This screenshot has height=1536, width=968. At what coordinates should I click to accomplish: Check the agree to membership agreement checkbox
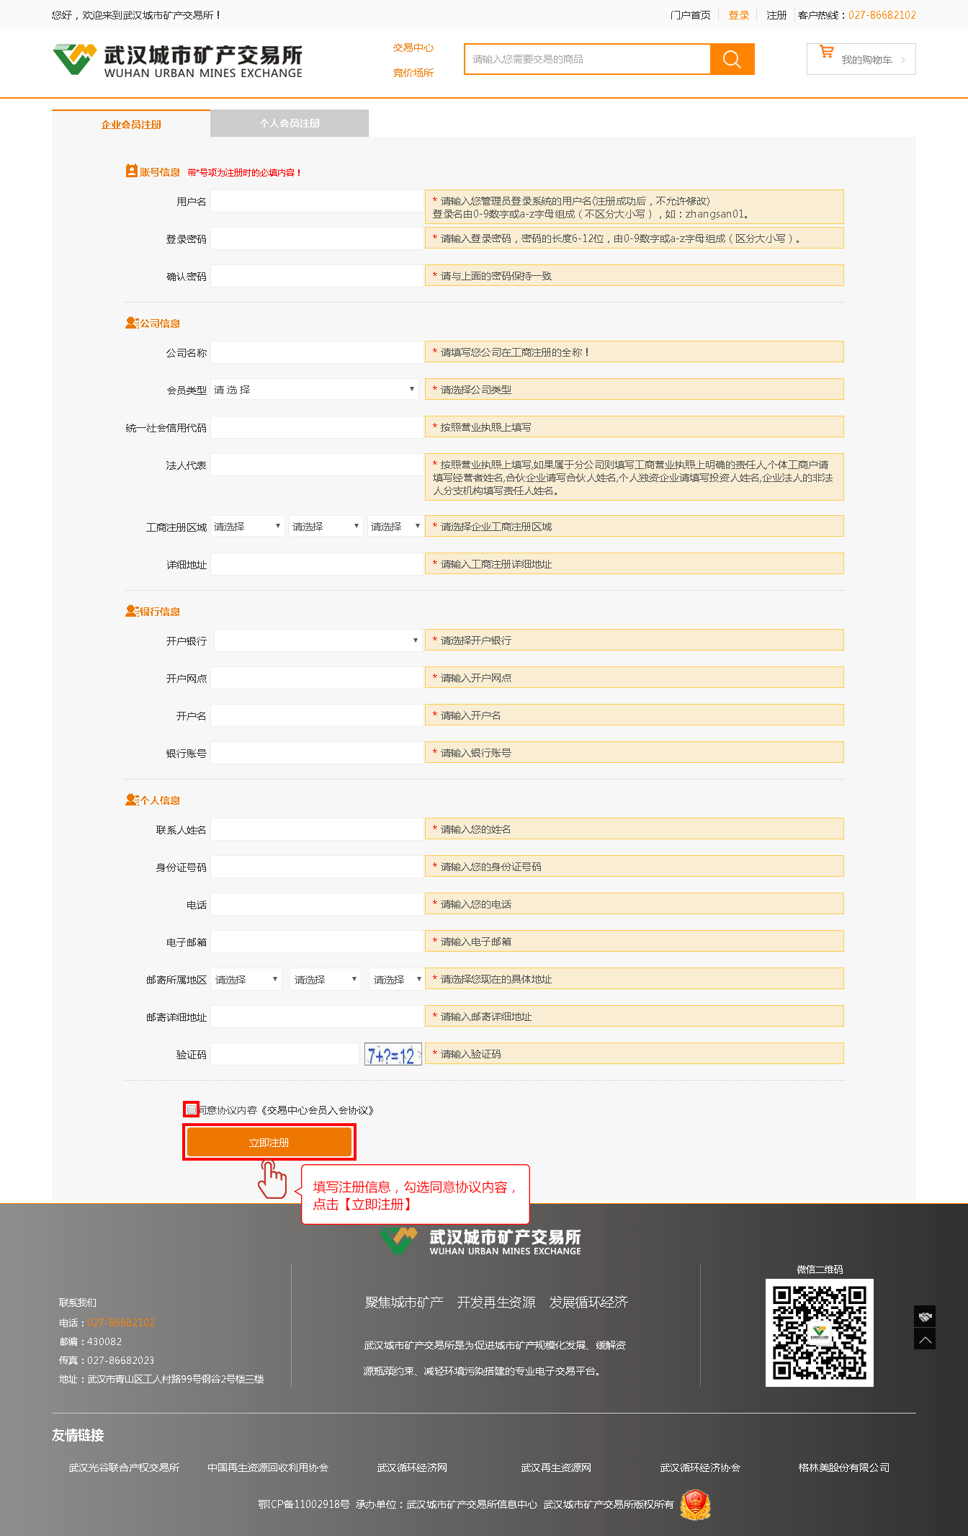tap(191, 1109)
